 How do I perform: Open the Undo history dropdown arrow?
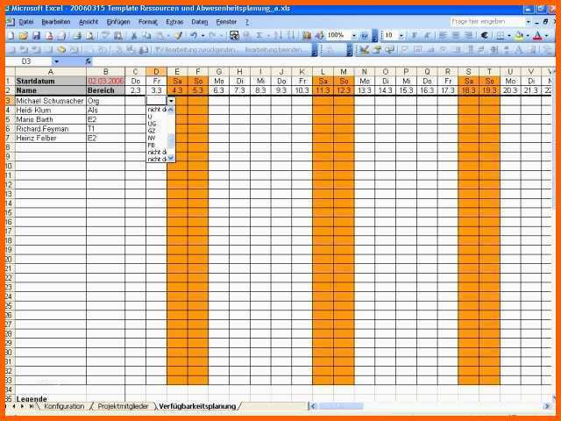click(x=202, y=35)
